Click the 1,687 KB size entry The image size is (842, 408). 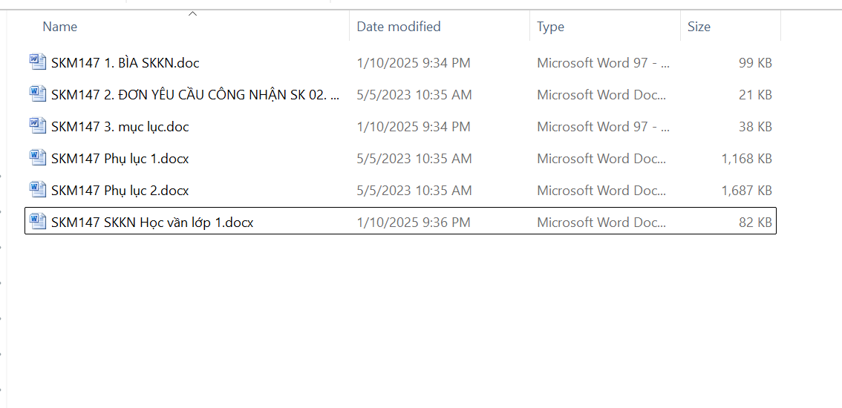747,190
